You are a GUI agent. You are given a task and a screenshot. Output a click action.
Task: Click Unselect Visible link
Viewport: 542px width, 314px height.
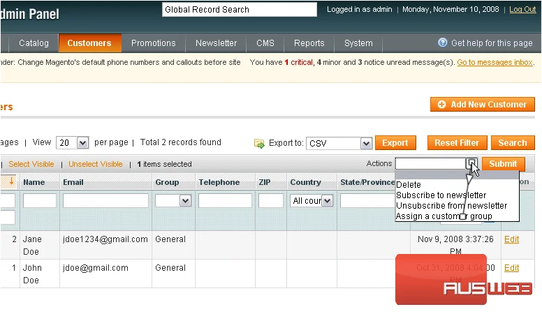96,164
